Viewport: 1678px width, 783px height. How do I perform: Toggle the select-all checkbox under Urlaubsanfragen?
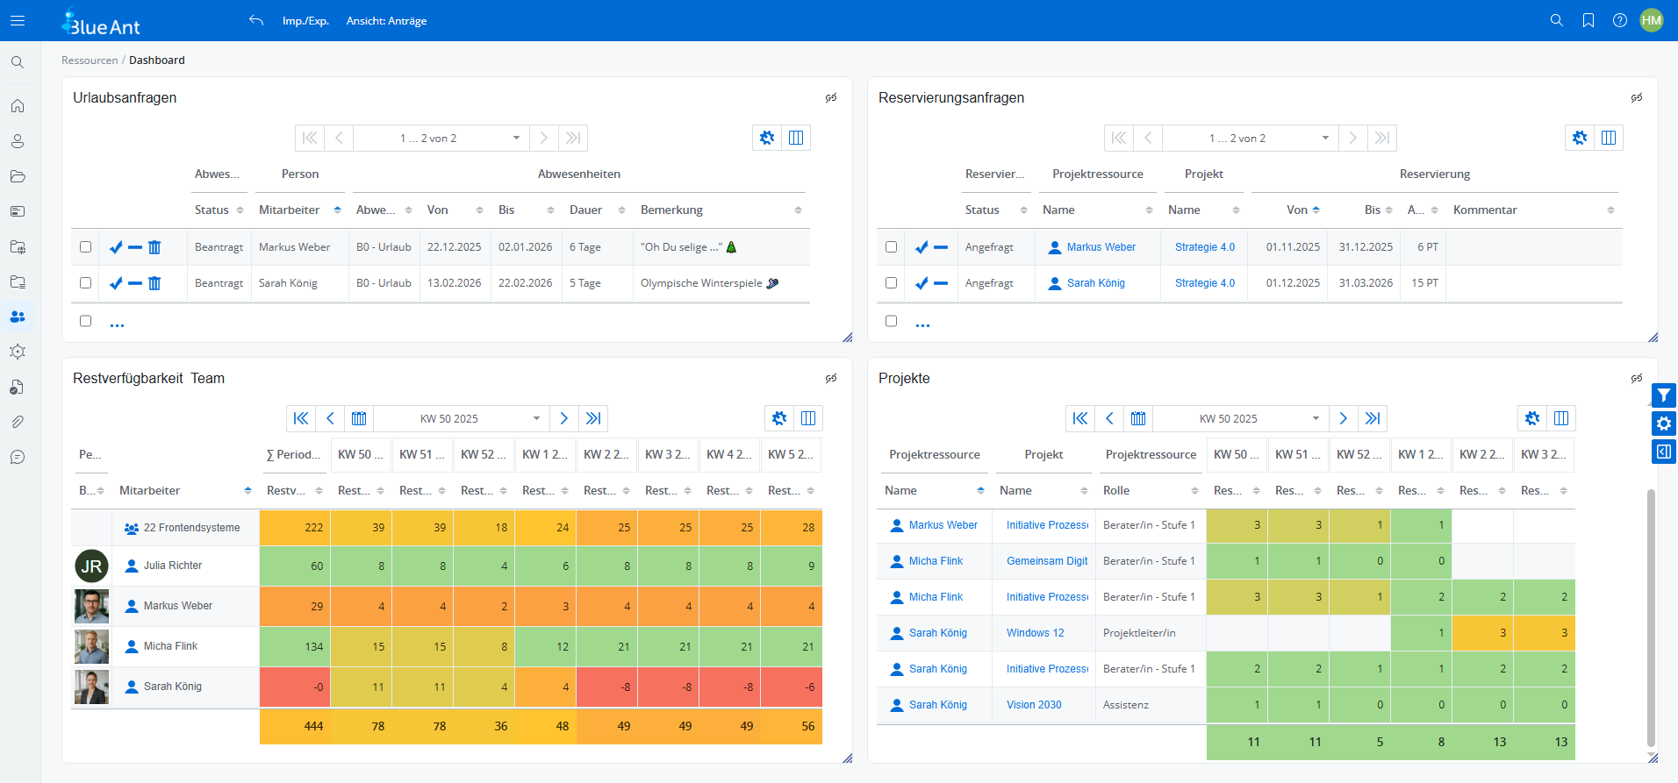pos(85,321)
